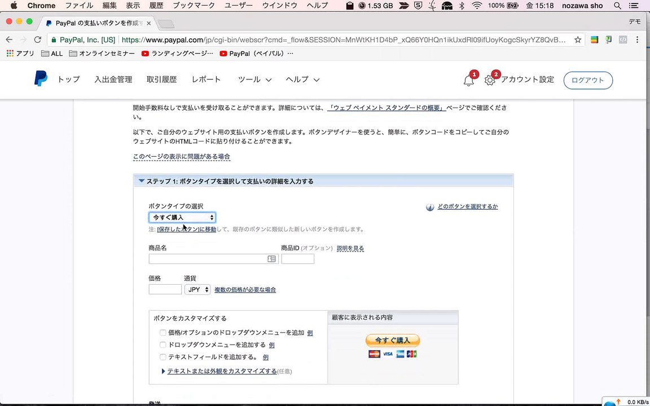This screenshot has height=406, width=650.
Task: Click the code brackets extension icon
Action: coord(623,40)
